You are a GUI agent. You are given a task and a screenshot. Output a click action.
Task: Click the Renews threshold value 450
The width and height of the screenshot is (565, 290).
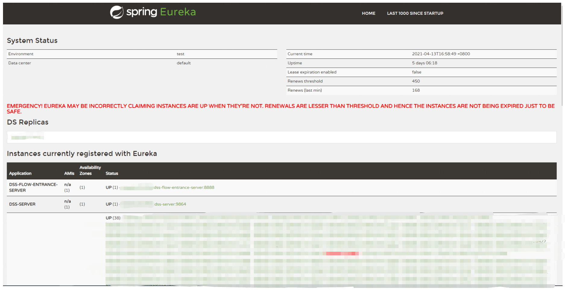pyautogui.click(x=416, y=81)
